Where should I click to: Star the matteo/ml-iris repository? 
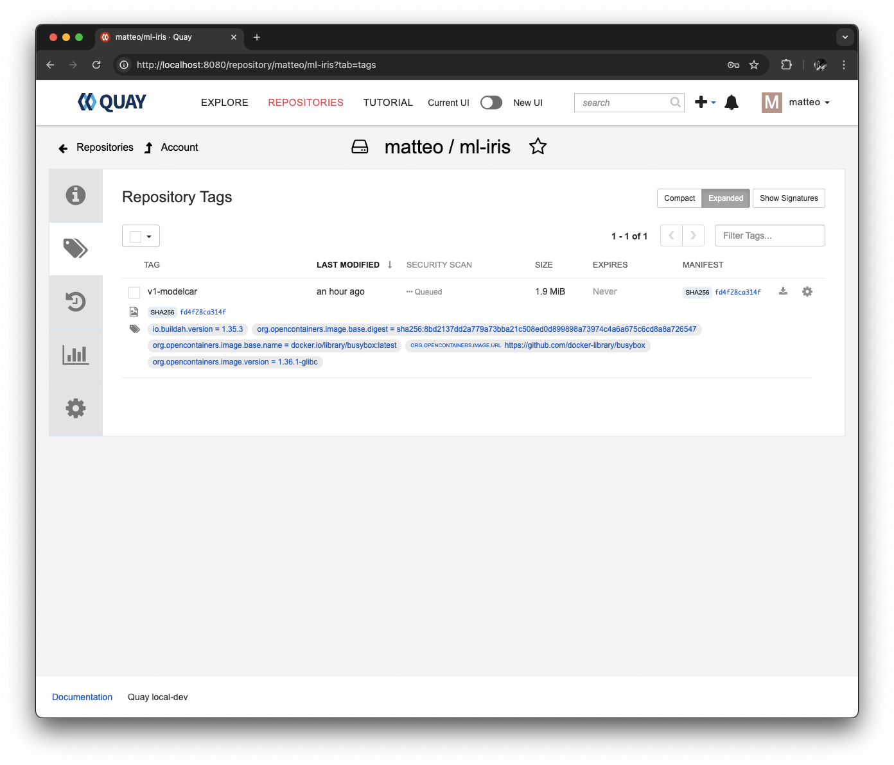coord(538,146)
